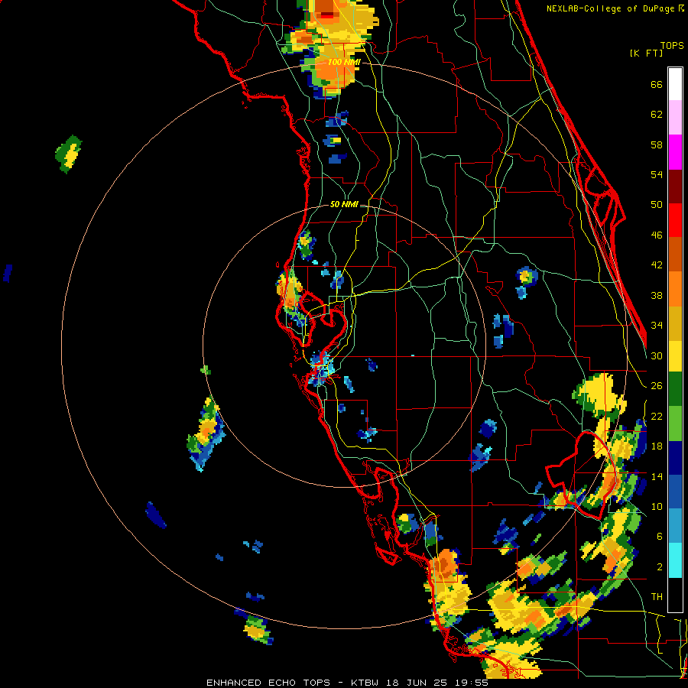Click the 62 value on the legend
This screenshot has height=688, width=688.
657,115
